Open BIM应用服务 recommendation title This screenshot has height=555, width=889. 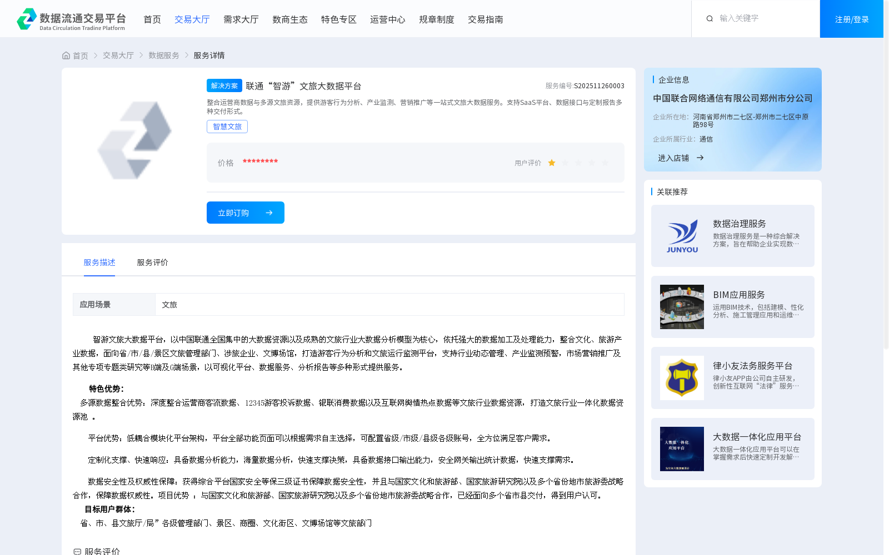pos(739,295)
